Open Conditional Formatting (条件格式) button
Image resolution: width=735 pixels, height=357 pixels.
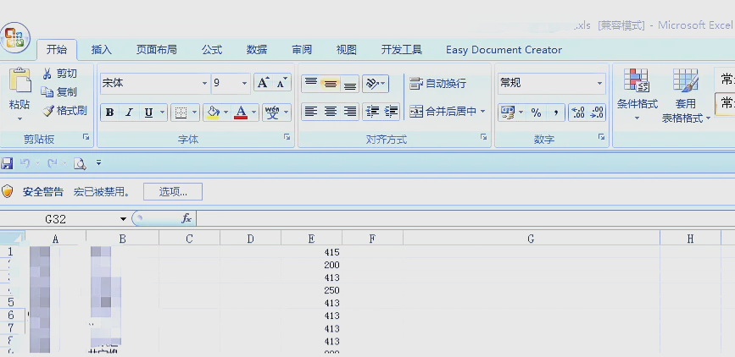point(637,93)
